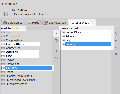
Task: Select bold Address in Available Fields
Action: pyautogui.click(x=12, y=52)
